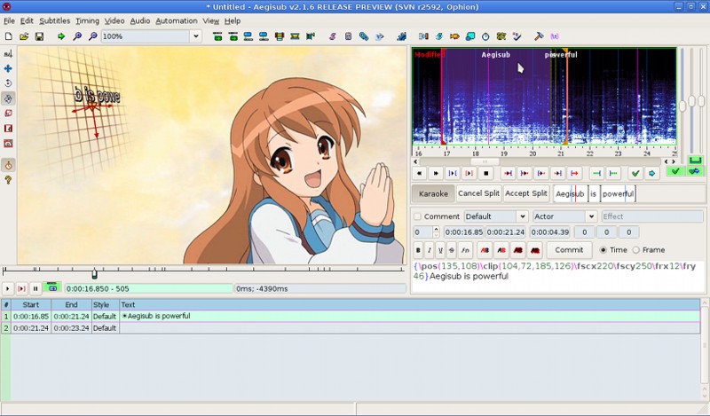Click underline formatting button
Viewport: 710px width, 416px height.
(440, 250)
